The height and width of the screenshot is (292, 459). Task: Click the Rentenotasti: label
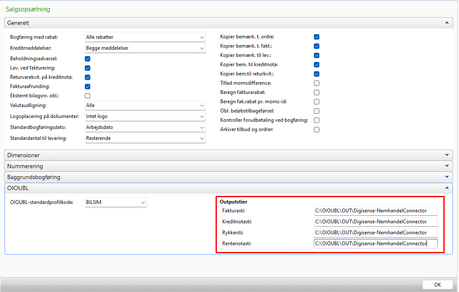point(237,244)
